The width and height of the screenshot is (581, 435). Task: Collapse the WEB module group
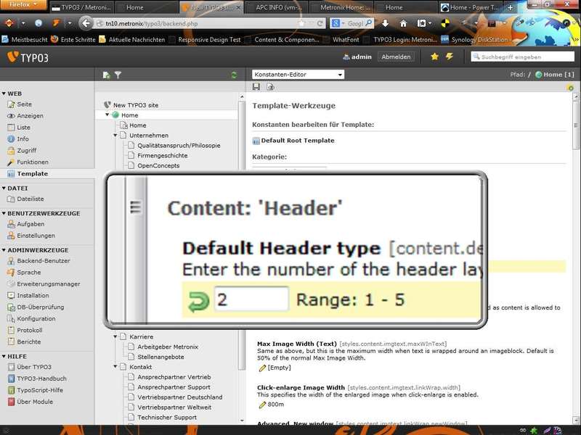4,94
